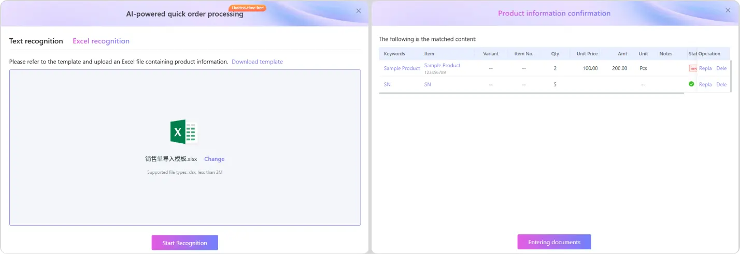Image resolution: width=740 pixels, height=254 pixels.
Task: Click the Excel file icon in upload area
Action: point(184,132)
